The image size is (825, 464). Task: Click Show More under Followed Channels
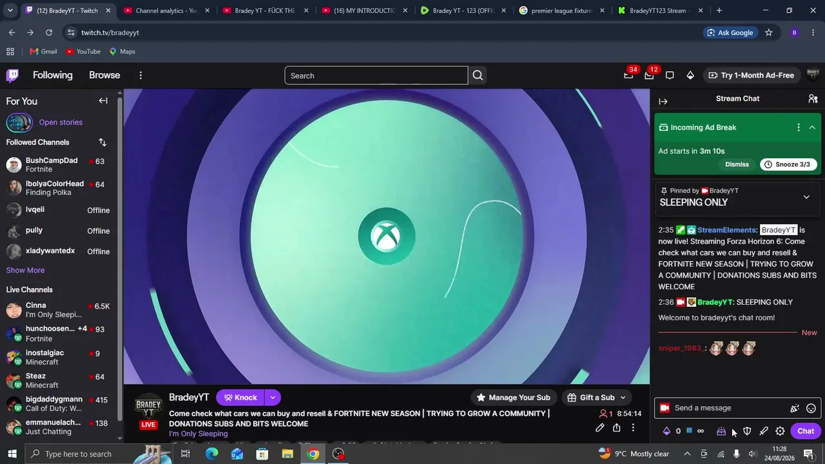click(26, 270)
